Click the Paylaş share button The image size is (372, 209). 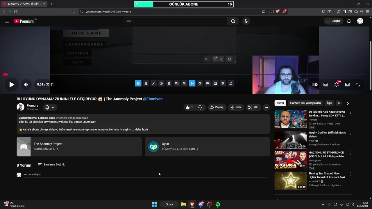click(x=217, y=107)
